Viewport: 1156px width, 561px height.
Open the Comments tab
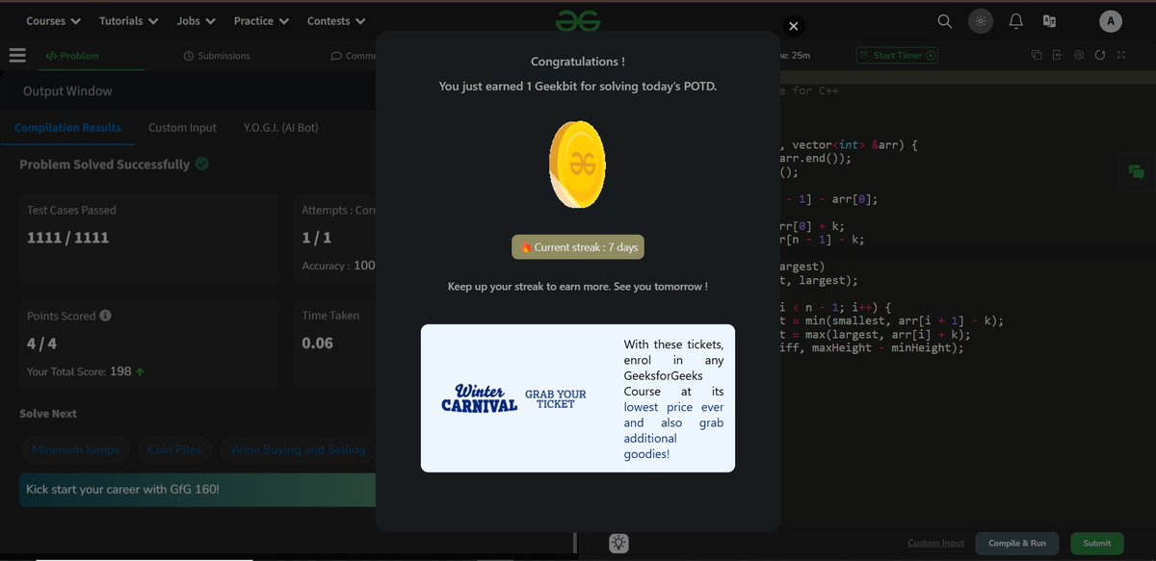(x=353, y=56)
